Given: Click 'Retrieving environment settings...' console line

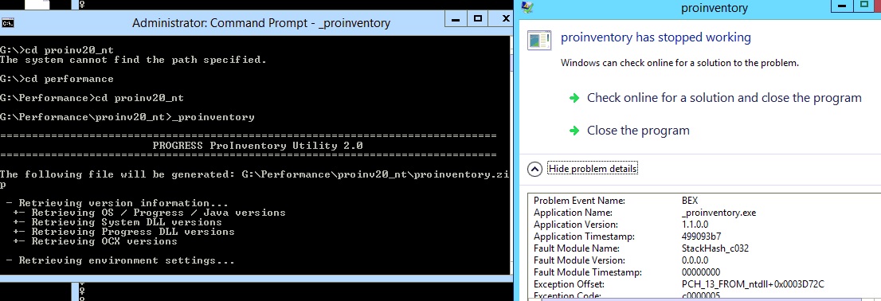Looking at the screenshot, I should (x=120, y=260).
